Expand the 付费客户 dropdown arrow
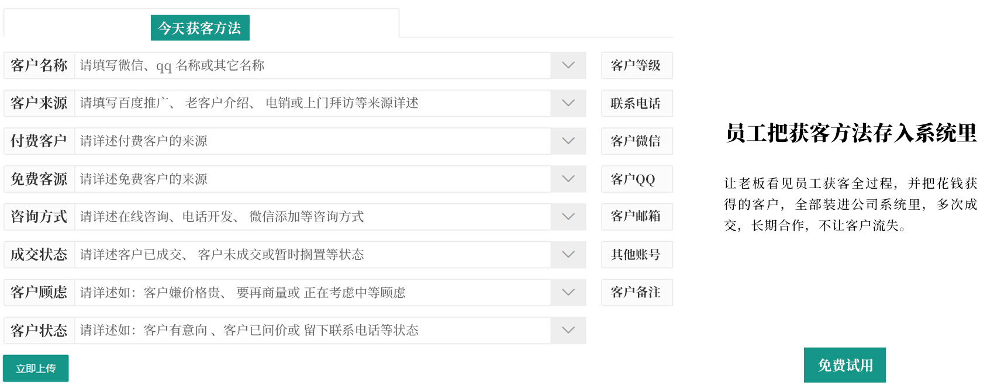This screenshot has width=987, height=389. click(568, 141)
